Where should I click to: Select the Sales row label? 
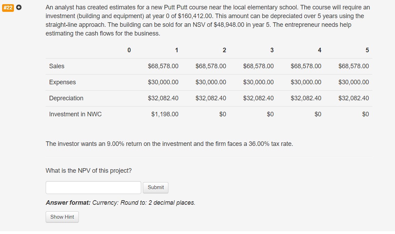coord(57,66)
